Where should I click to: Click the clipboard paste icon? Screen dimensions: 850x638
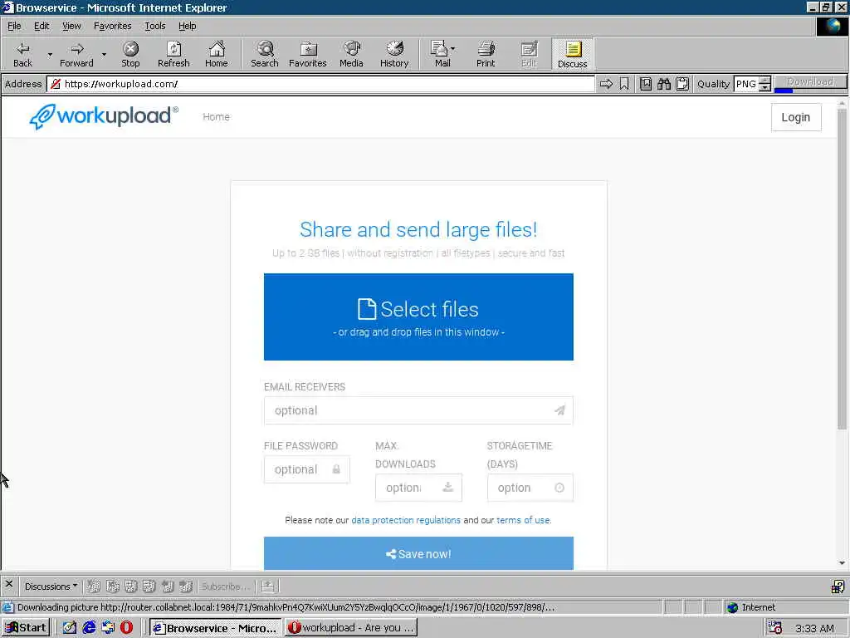click(682, 84)
